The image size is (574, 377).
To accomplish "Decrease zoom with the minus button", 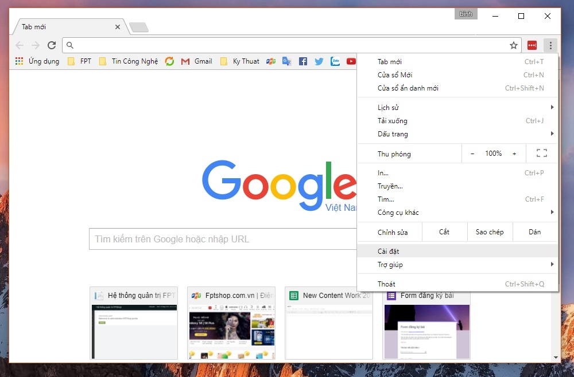I will [x=472, y=154].
